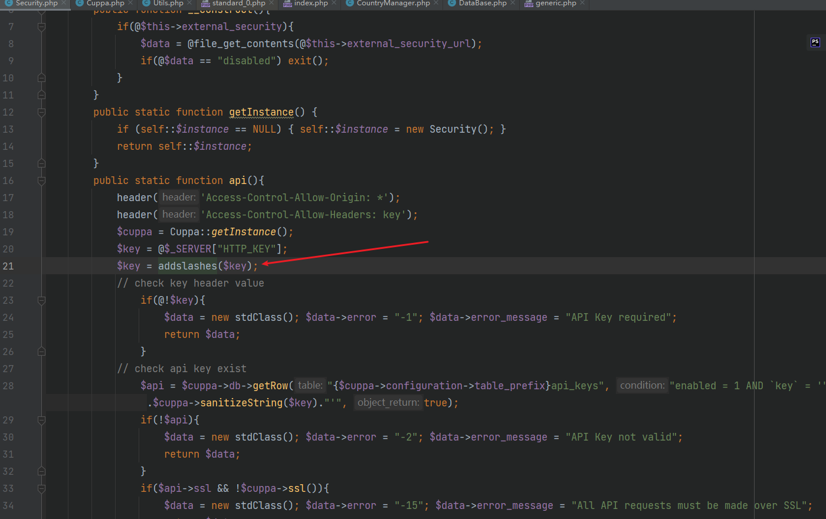
Task: Click line number 28 in the gutter
Action: 8,386
